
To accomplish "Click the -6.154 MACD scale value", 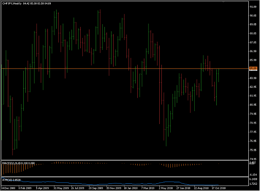I will (x=253, y=175).
